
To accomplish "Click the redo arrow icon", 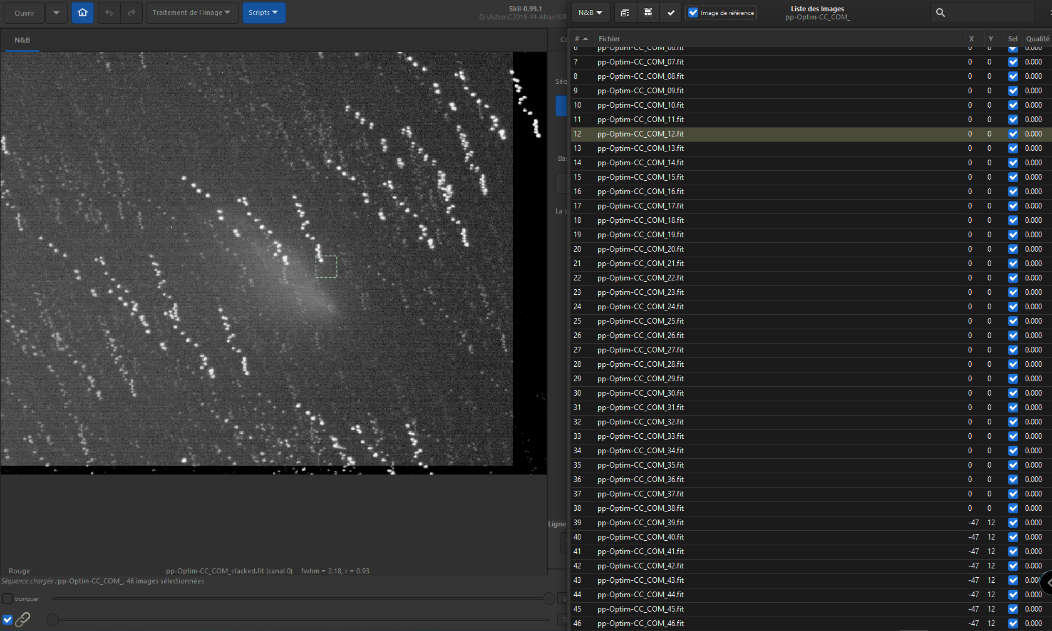I will click(131, 13).
